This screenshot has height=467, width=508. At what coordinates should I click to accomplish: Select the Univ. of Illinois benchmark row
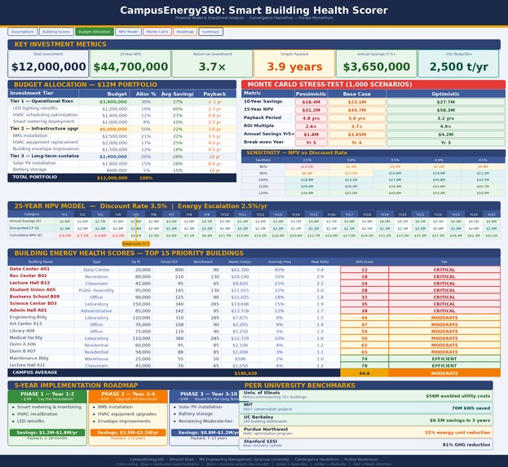pyautogui.click(x=366, y=395)
